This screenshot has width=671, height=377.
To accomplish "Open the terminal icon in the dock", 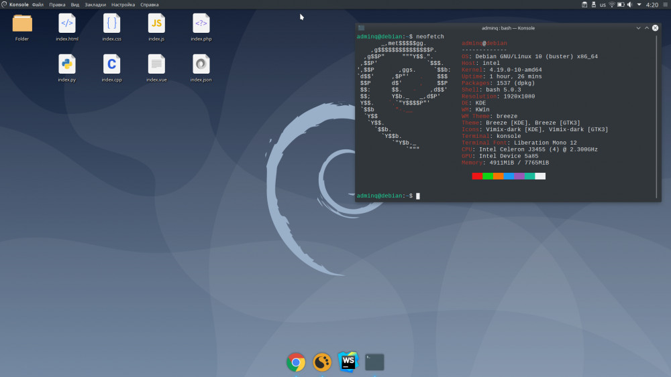I will [x=374, y=362].
